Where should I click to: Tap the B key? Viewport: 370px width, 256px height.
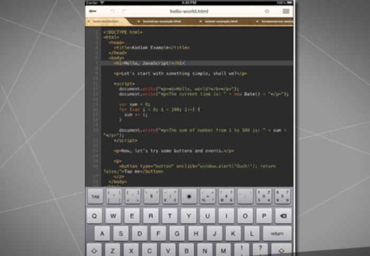point(186,250)
